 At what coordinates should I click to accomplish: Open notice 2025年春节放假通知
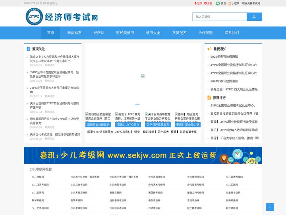[224, 57]
